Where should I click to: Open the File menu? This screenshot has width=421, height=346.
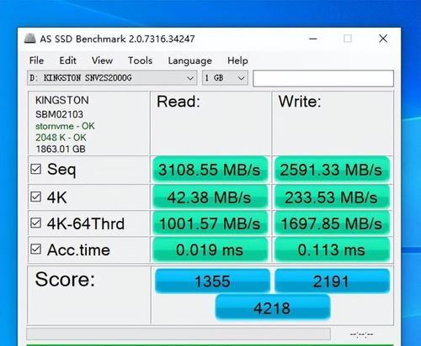(36, 60)
